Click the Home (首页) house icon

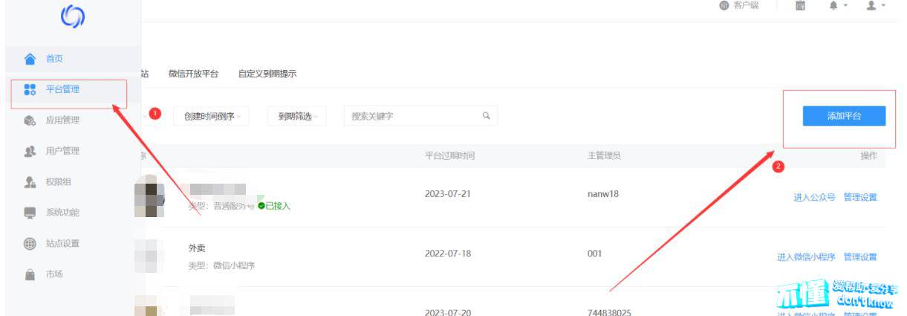click(30, 59)
